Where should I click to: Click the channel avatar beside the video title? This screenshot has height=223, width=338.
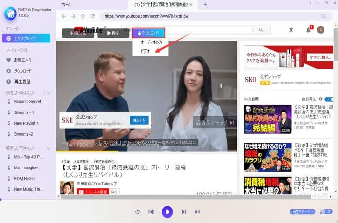pyautogui.click(x=67, y=188)
